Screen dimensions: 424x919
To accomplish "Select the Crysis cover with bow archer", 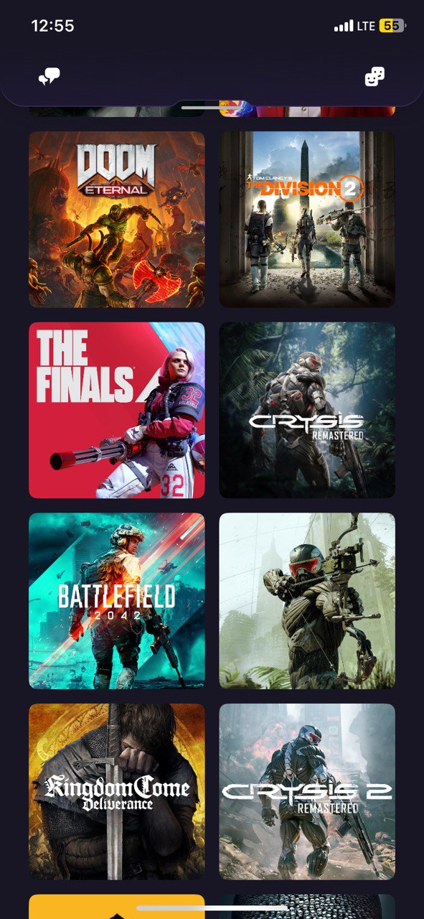I will point(307,601).
